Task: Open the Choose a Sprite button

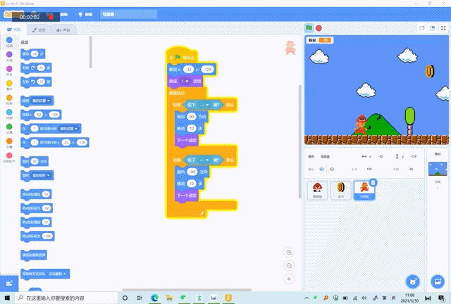Action: coord(413,281)
